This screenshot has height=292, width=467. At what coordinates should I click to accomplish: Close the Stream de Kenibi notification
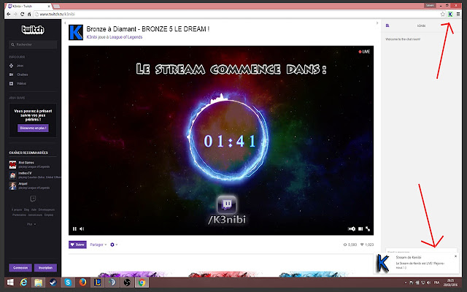point(455,256)
